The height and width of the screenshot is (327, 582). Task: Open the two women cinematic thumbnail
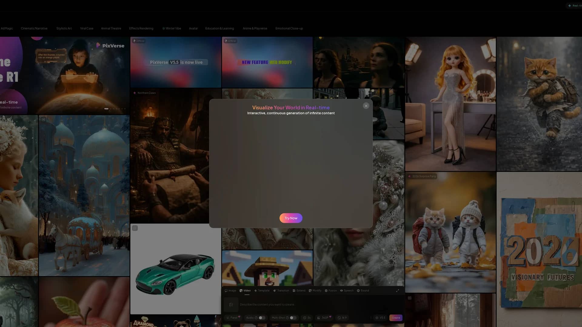(x=359, y=62)
